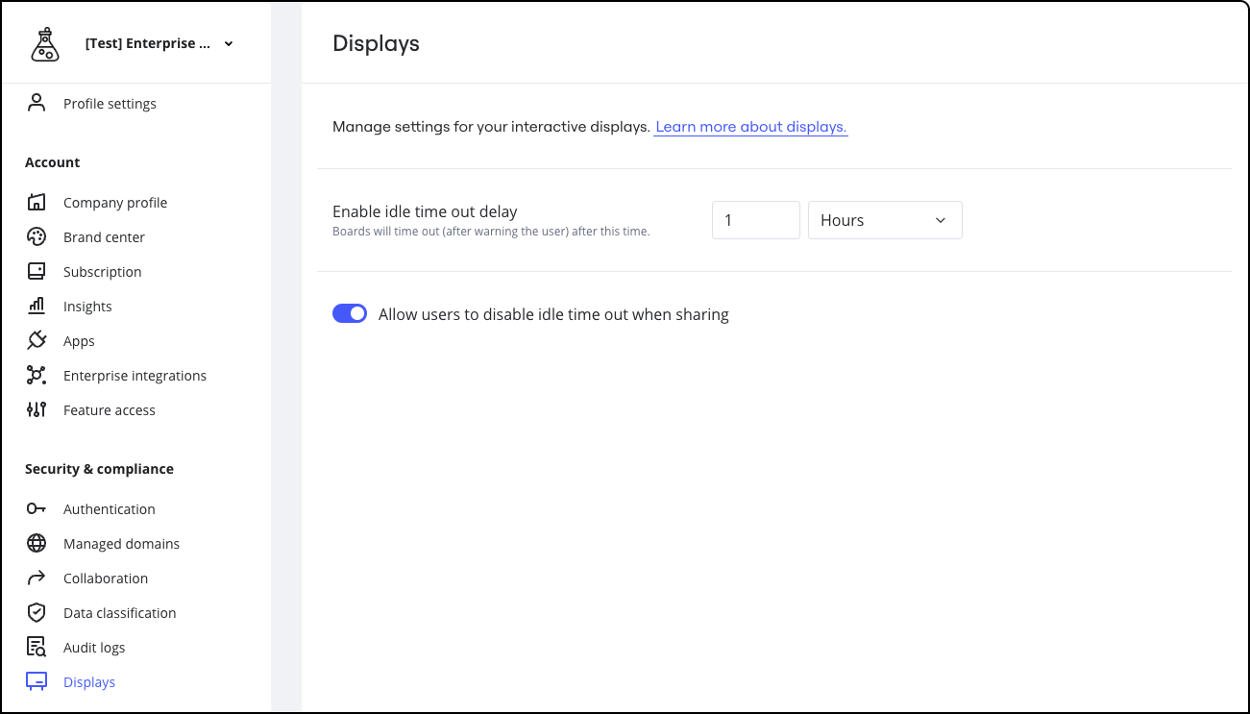This screenshot has height=714, width=1250.
Task: Click the Authentication key icon
Action: tap(37, 509)
